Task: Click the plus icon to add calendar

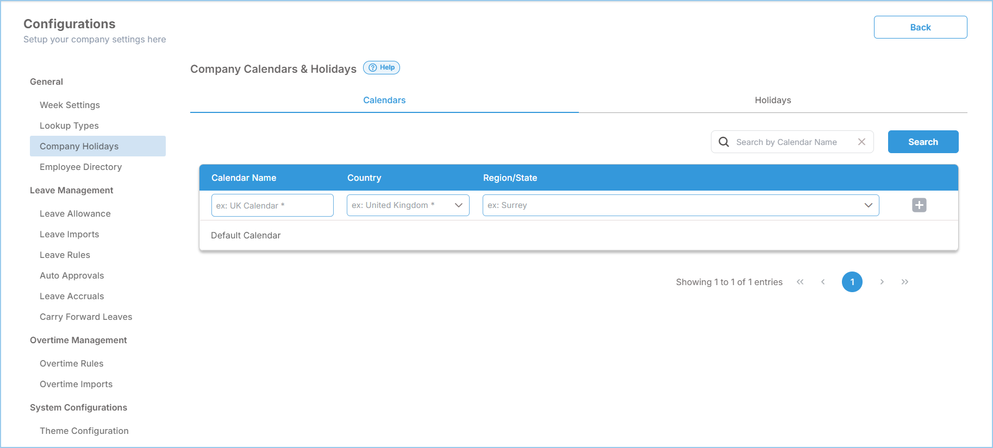Action: click(919, 205)
